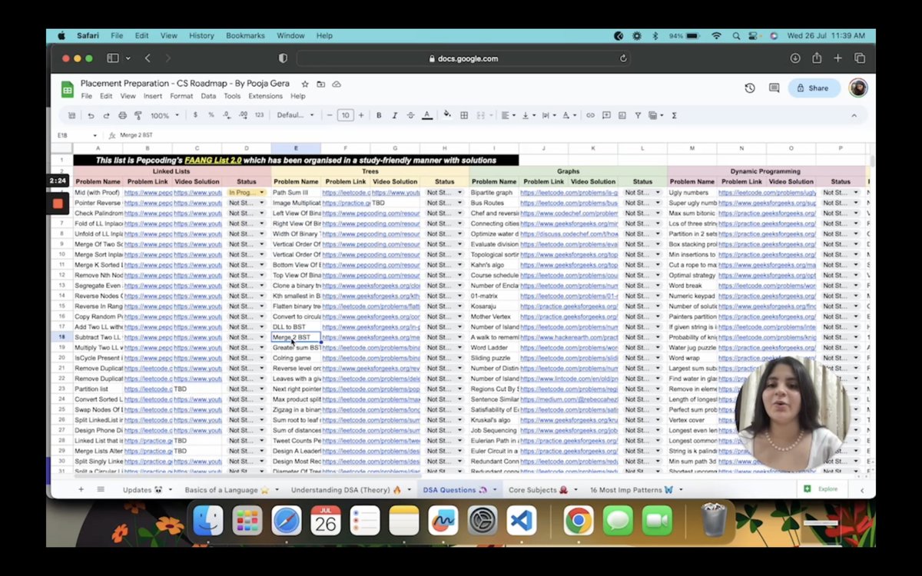The height and width of the screenshot is (576, 922).
Task: Open Path Sum III leetcode problem link
Action: pos(346,192)
